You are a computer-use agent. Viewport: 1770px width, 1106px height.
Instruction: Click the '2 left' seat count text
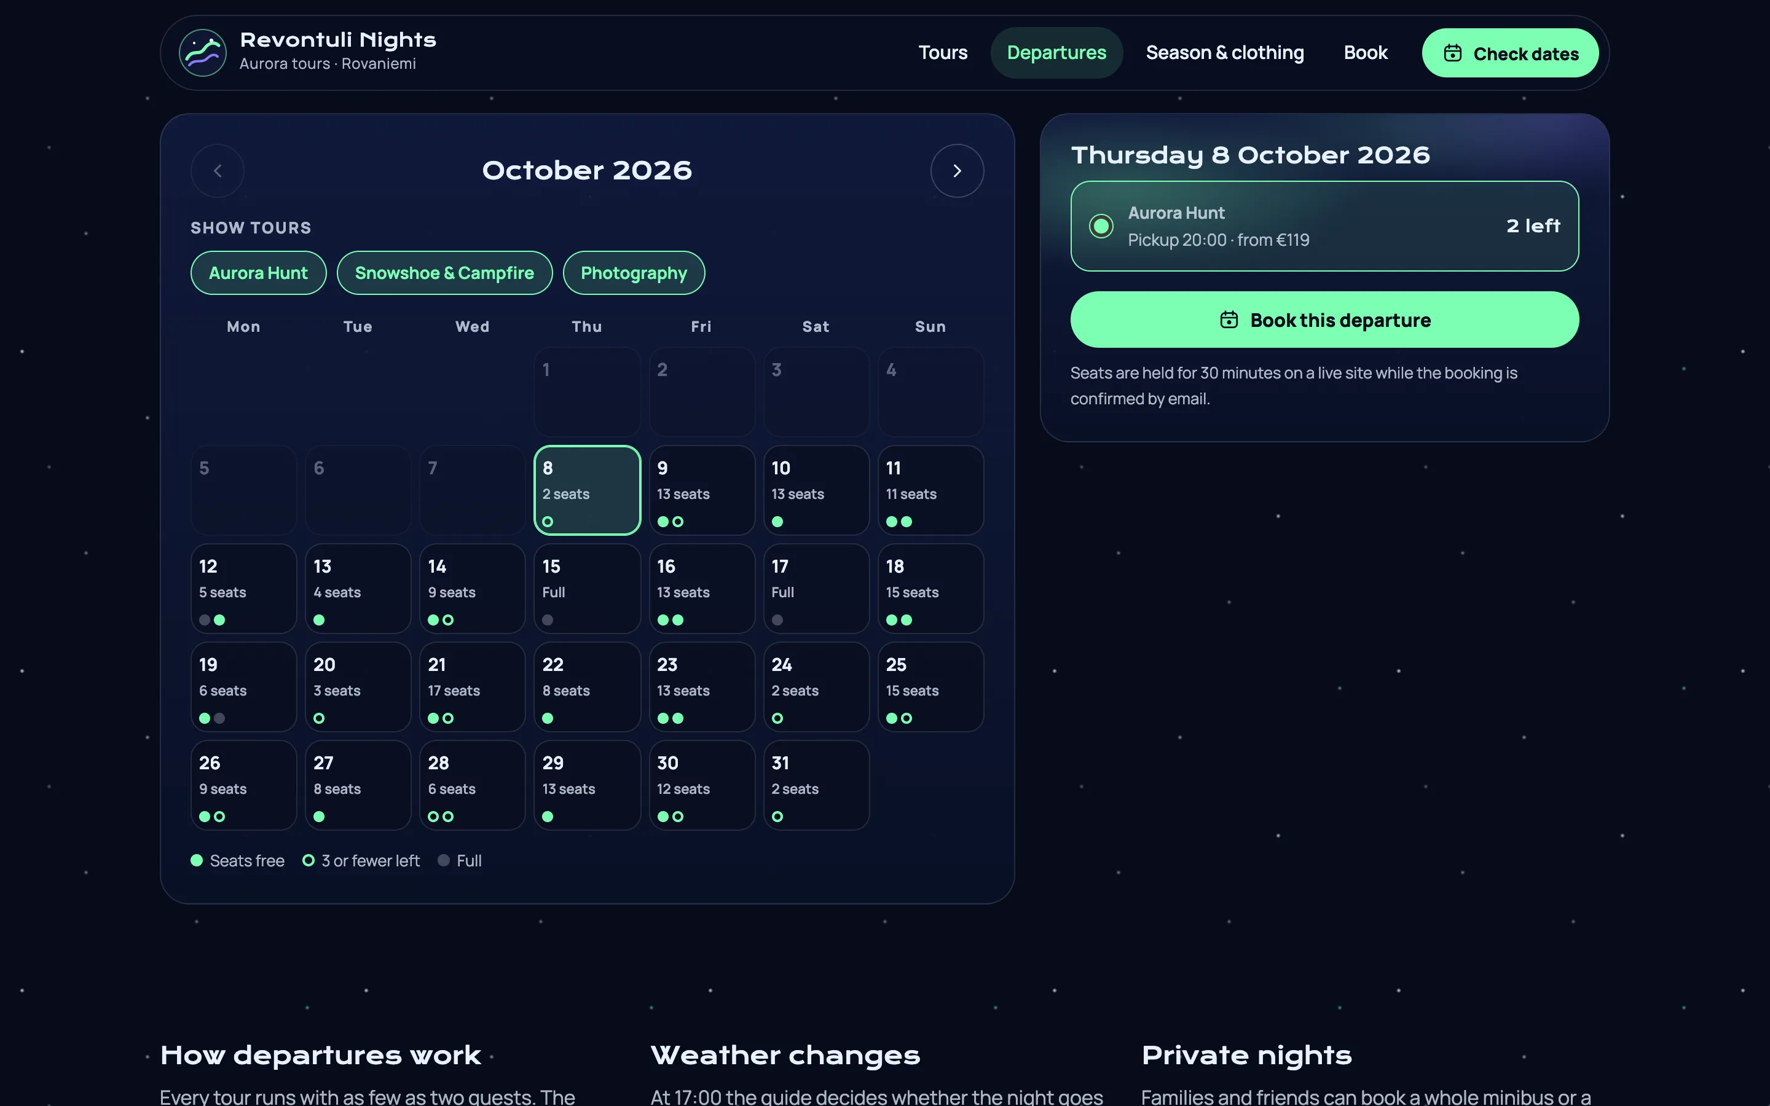[1533, 226]
